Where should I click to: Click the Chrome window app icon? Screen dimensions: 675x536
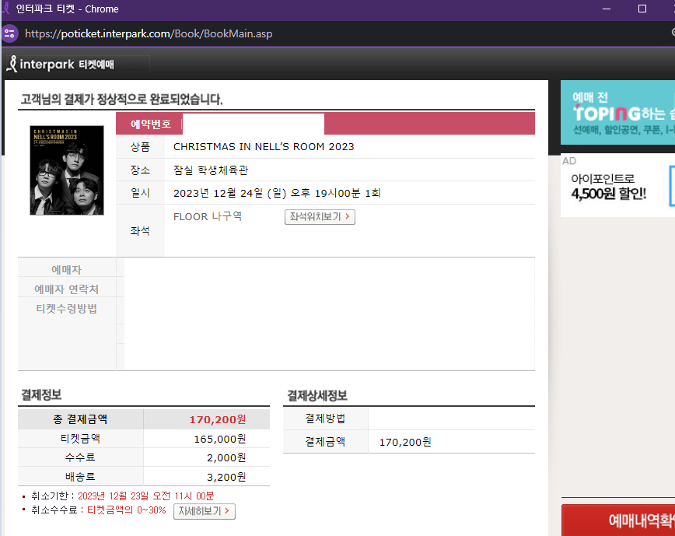(x=5, y=9)
